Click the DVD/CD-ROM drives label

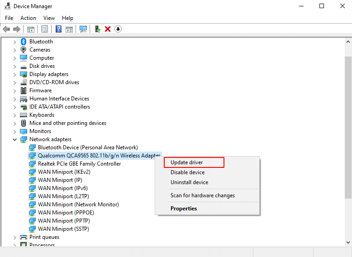[x=54, y=82]
